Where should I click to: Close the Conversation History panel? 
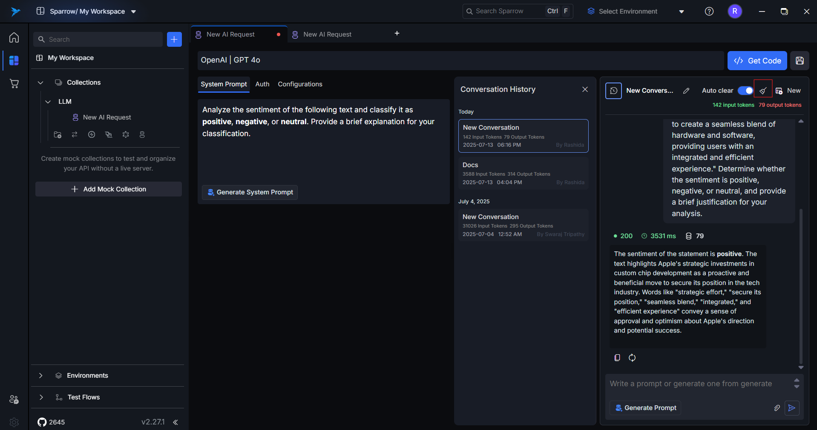click(x=585, y=89)
